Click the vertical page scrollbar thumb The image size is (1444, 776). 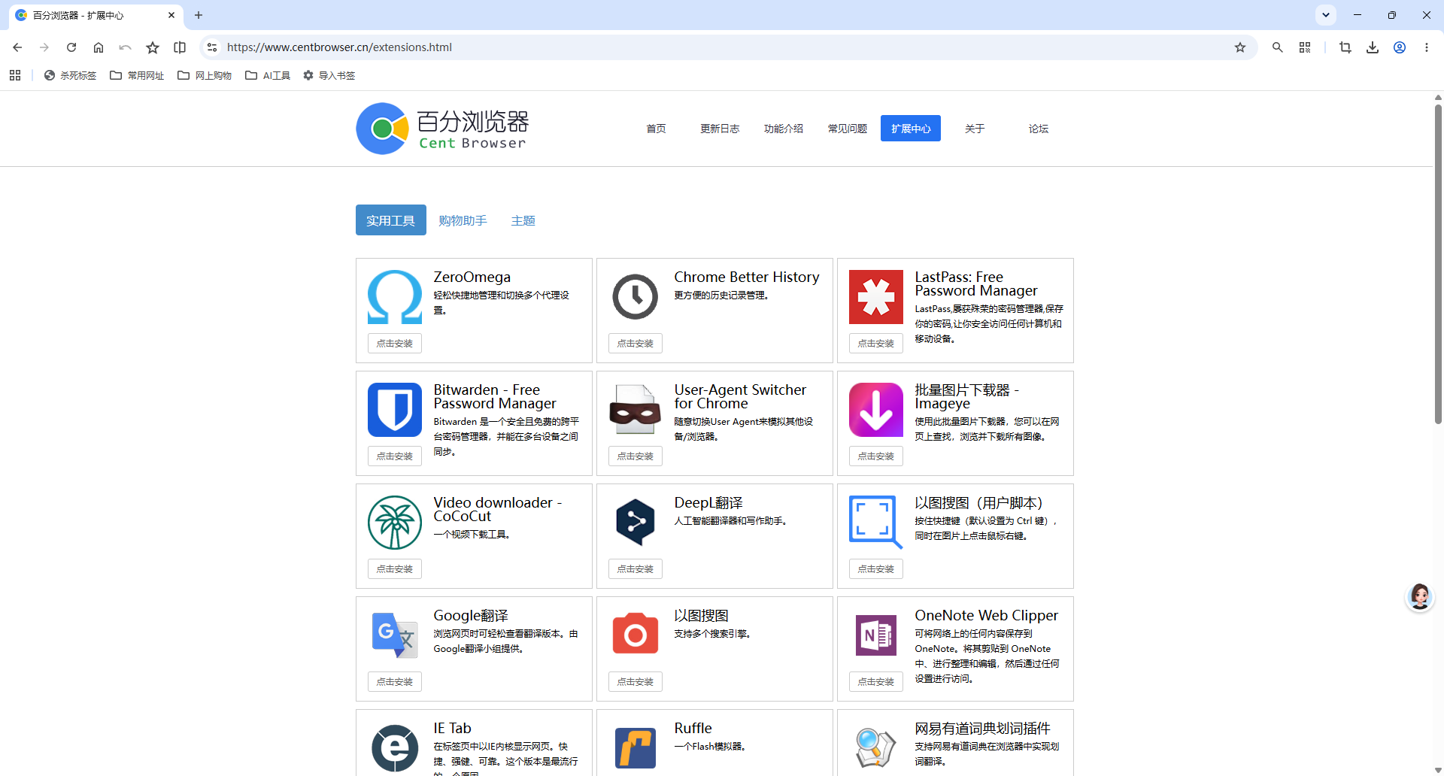[1438, 263]
